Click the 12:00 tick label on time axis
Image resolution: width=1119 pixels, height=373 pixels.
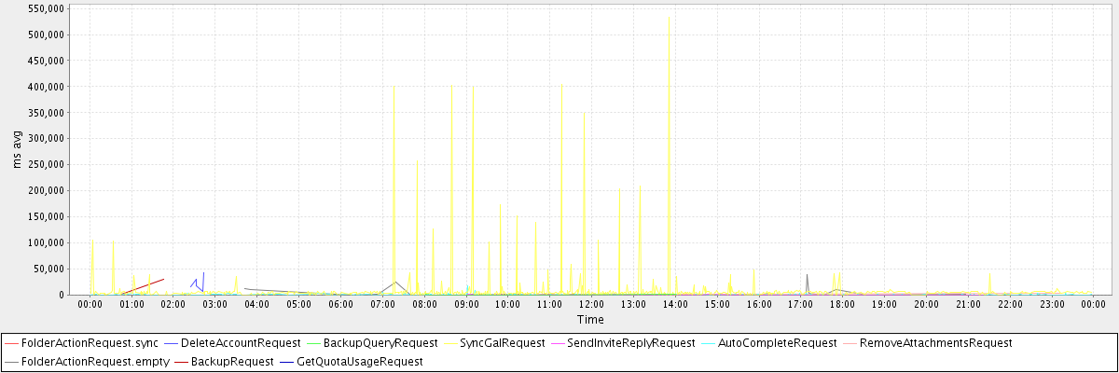(591, 305)
